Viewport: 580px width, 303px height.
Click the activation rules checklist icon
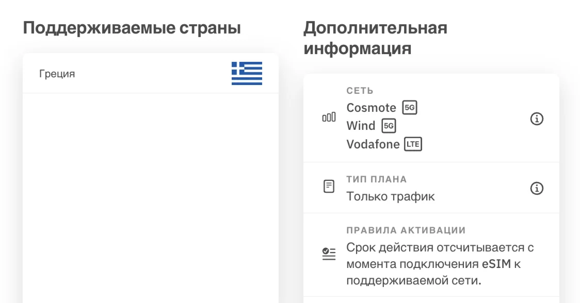(329, 254)
